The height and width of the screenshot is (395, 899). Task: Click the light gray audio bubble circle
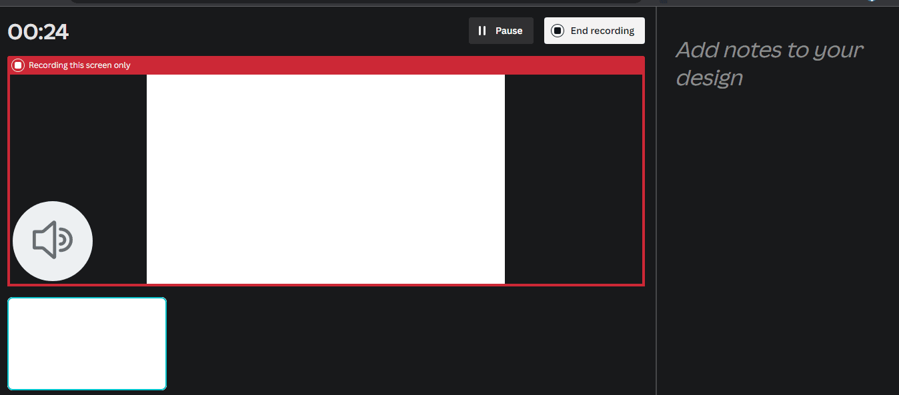(x=73, y=263)
